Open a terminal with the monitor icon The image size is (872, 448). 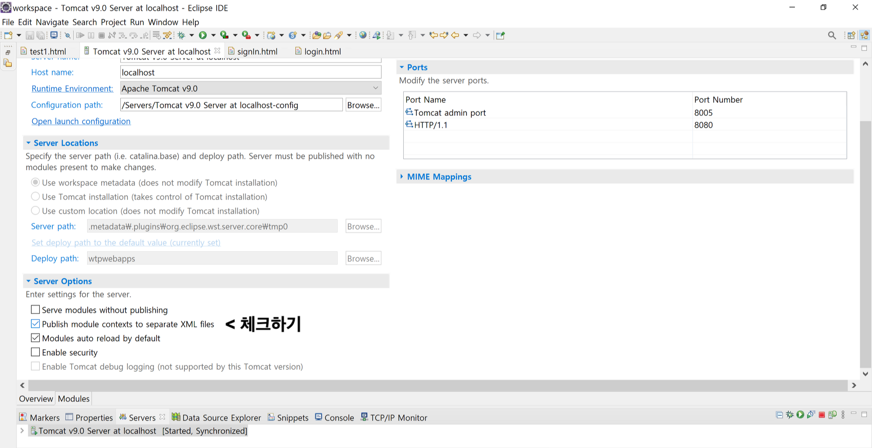(54, 35)
